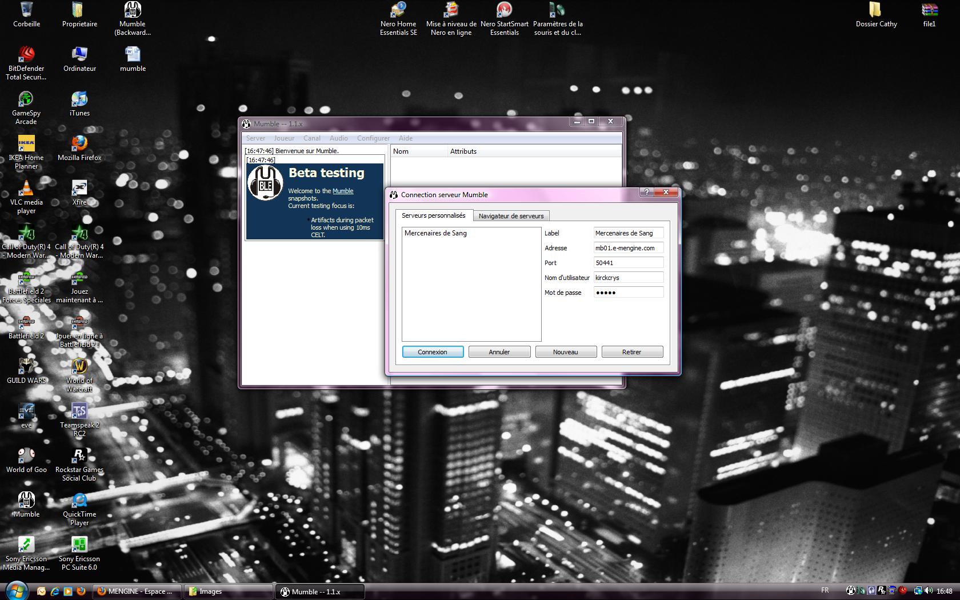Select BitDefender Total Security icon
This screenshot has width=960, height=600.
coord(26,63)
